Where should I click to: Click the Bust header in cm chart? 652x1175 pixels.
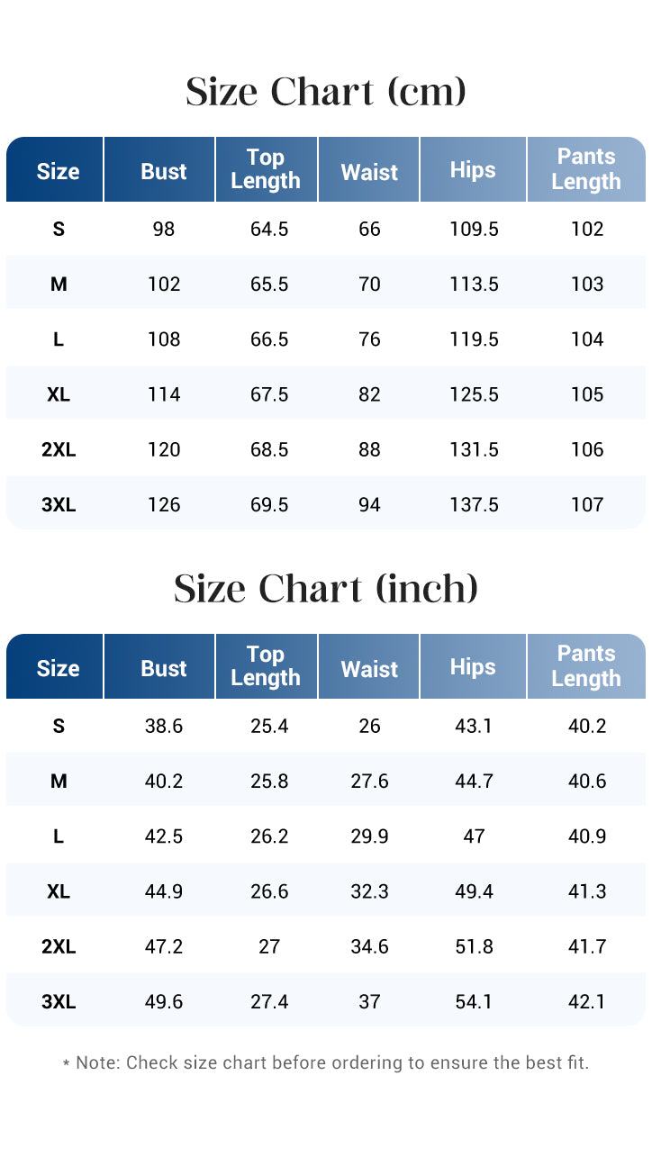[163, 171]
